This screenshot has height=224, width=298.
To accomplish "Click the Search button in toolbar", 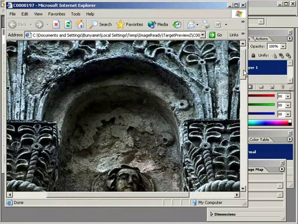I will 101,24.
